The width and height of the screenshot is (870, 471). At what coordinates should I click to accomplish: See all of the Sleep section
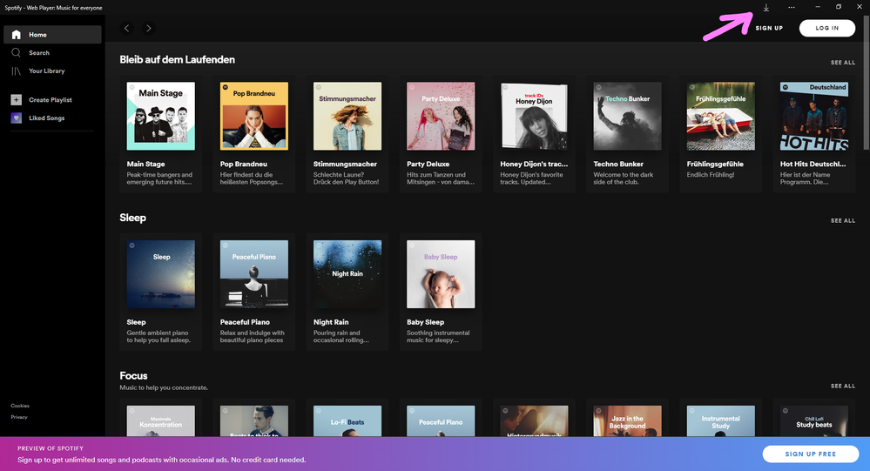[842, 221]
